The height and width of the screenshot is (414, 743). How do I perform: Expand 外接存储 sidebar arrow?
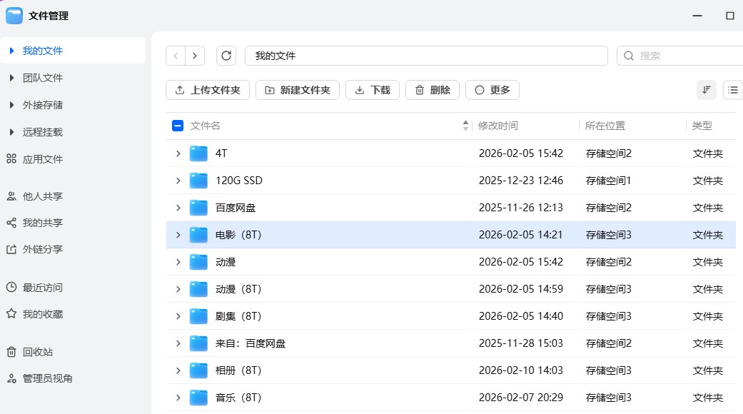(x=12, y=105)
